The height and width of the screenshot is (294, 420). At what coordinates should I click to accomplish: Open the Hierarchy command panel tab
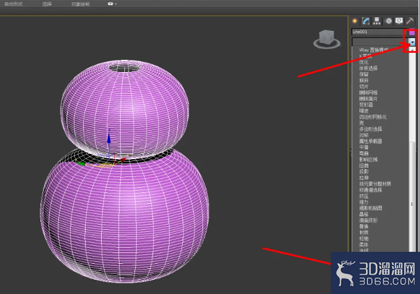[377, 21]
